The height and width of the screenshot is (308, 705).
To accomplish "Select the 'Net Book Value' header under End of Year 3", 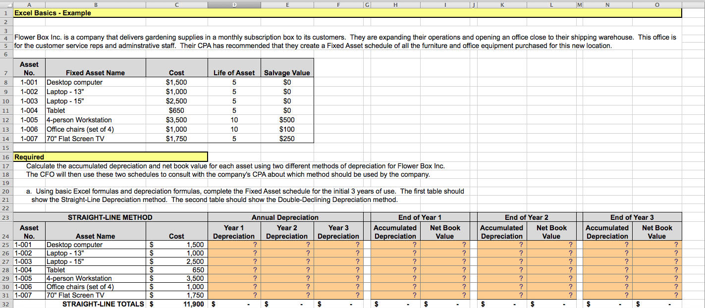I will [657, 231].
